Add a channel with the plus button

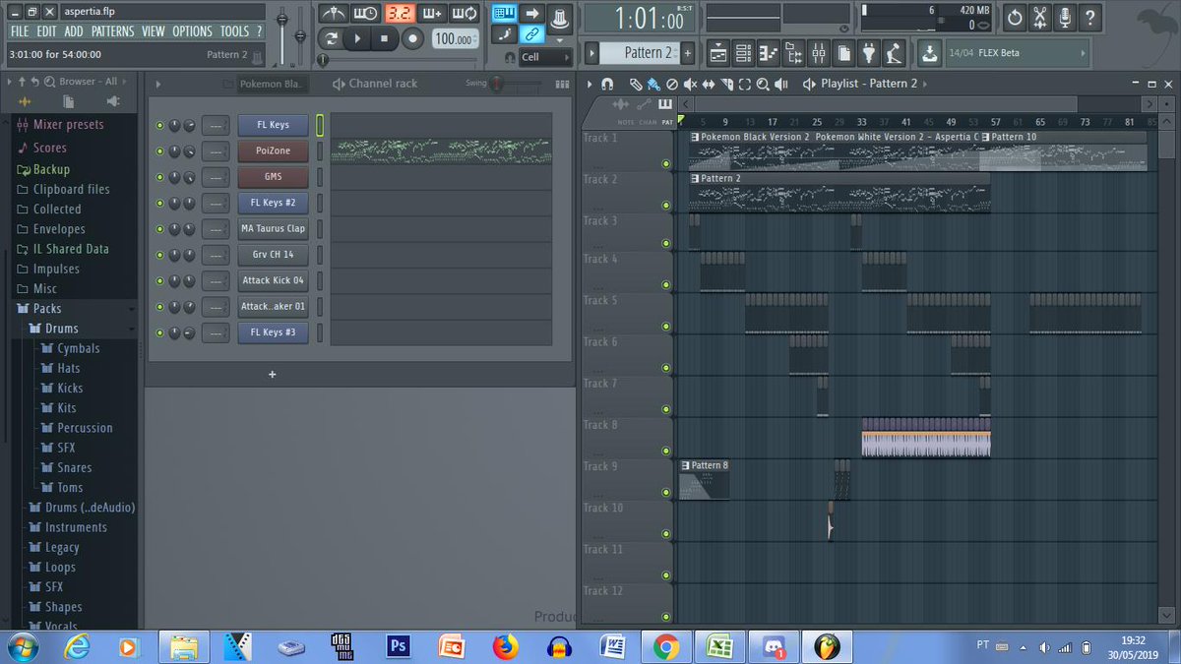click(273, 374)
